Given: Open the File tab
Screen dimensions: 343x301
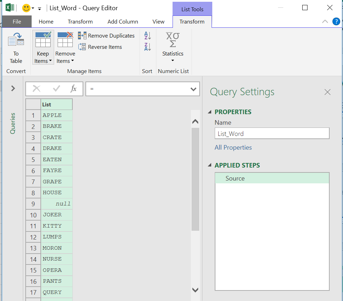Looking at the screenshot, I should pyautogui.click(x=17, y=22).
